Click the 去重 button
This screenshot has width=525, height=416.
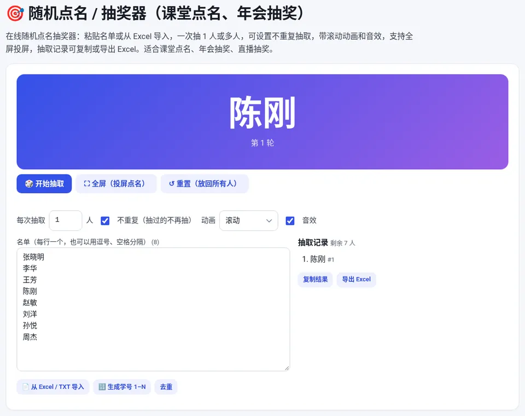pos(166,387)
